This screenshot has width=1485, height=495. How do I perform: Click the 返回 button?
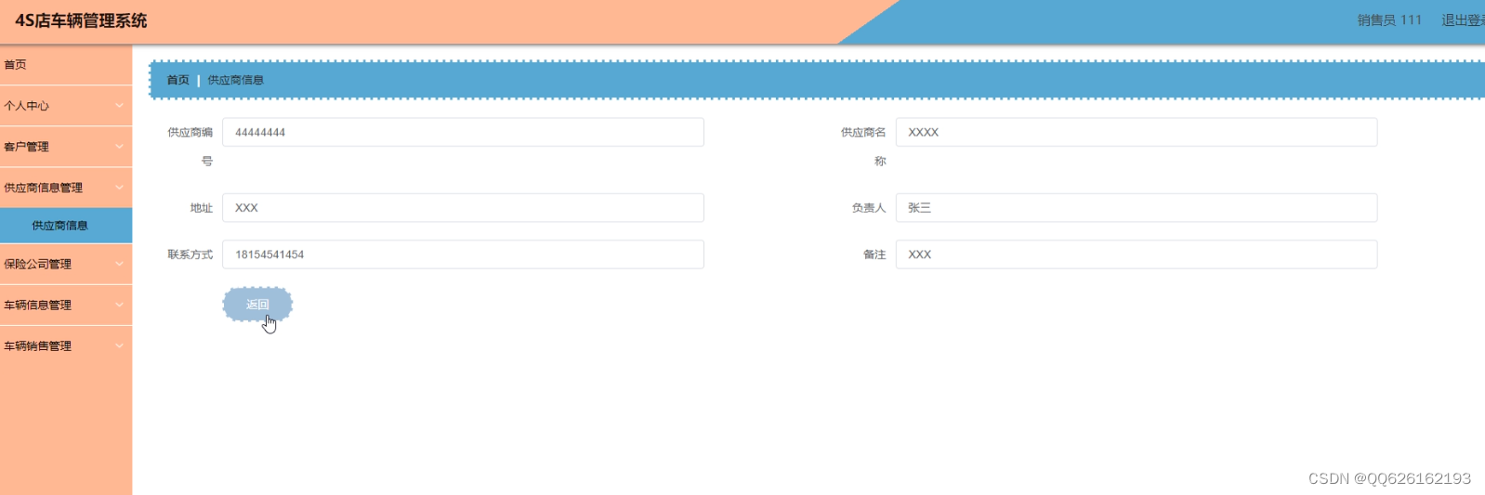click(257, 305)
